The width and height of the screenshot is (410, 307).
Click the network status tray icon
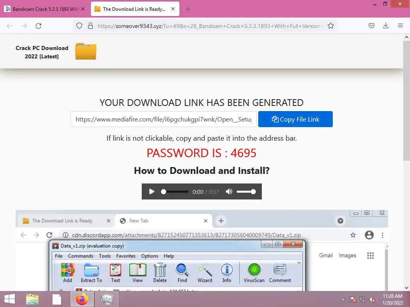pos(363,299)
